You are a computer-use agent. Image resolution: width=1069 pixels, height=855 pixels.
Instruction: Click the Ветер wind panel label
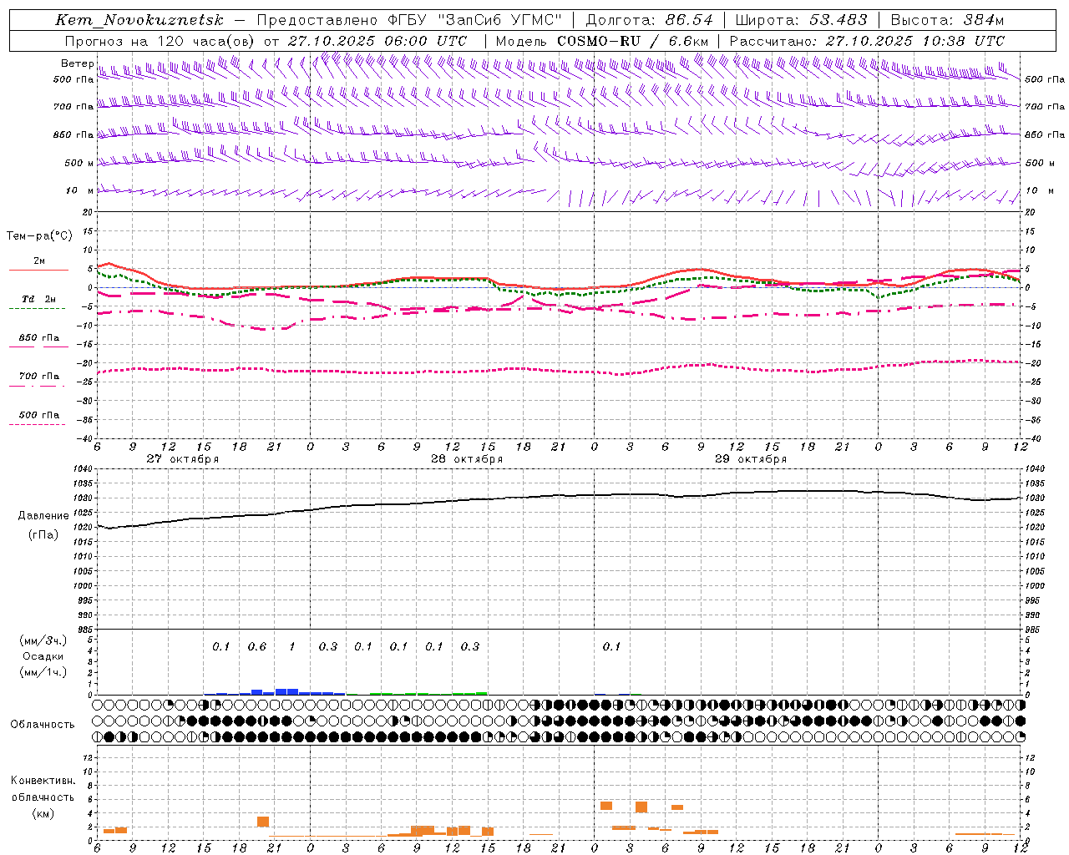coord(77,63)
